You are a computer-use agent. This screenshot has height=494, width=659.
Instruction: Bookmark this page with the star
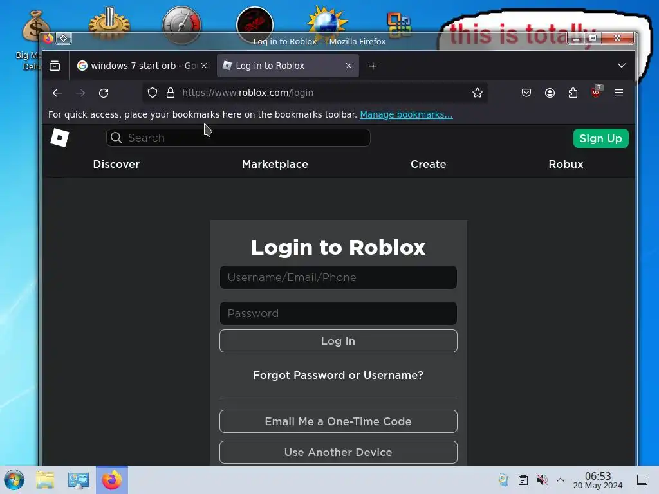[477, 93]
